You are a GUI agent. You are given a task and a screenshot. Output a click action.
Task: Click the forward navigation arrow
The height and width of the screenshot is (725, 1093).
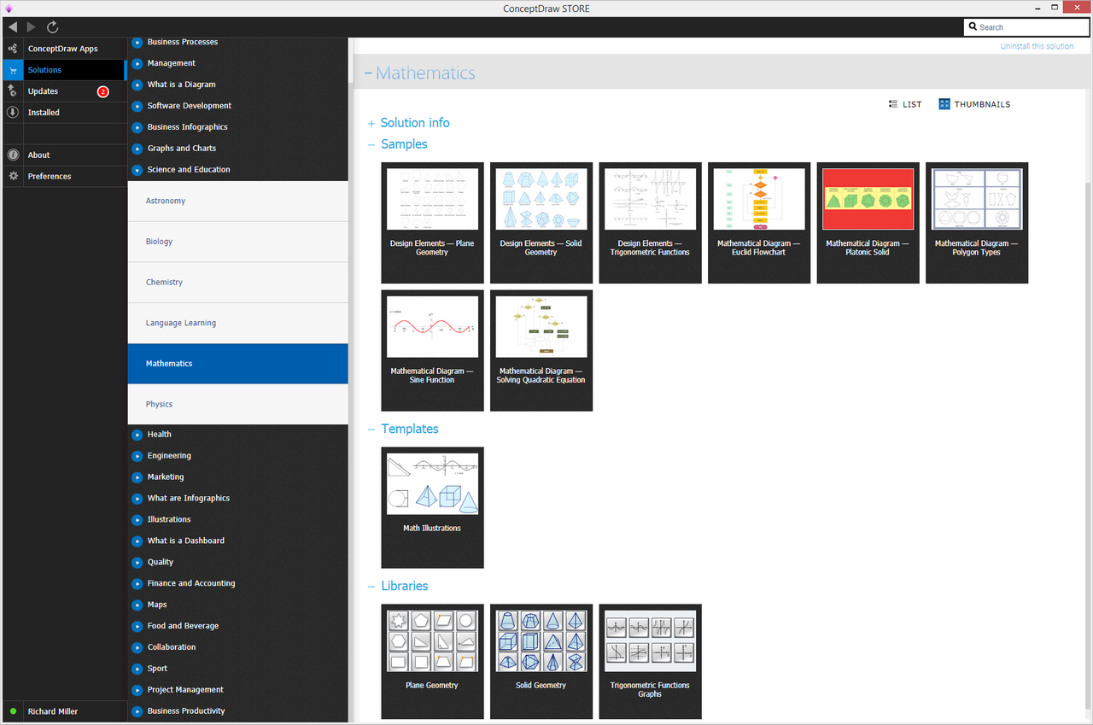[x=32, y=27]
